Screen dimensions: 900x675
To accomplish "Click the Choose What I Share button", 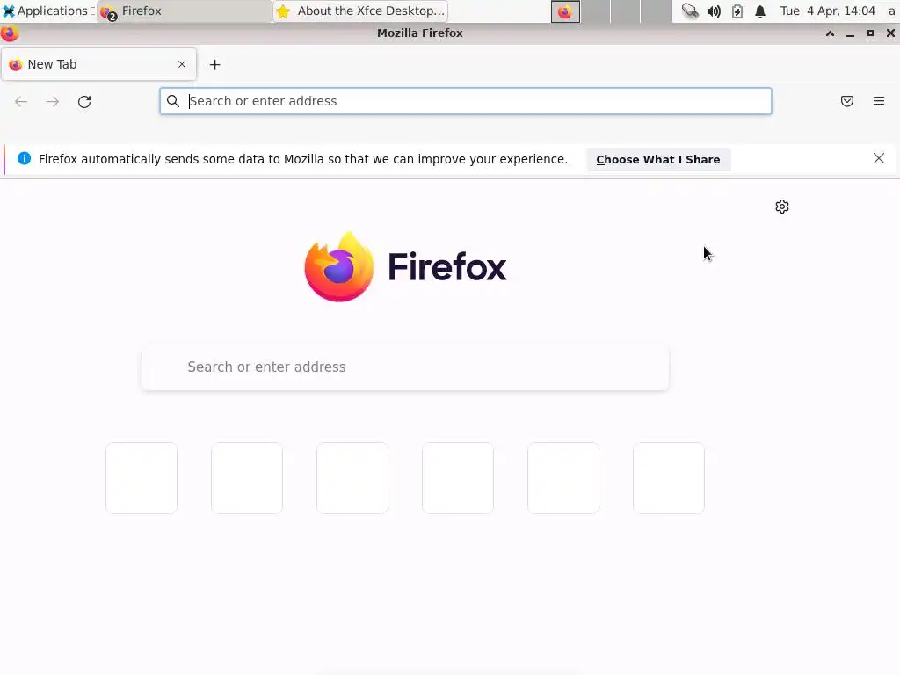I will click(658, 160).
